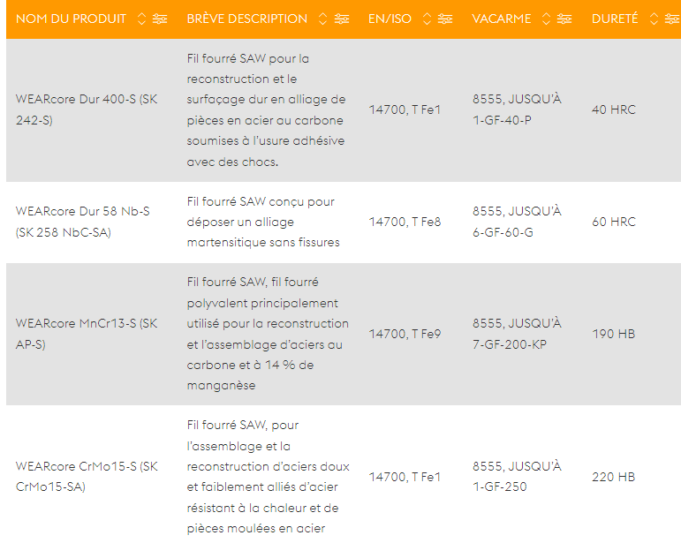Image resolution: width=681 pixels, height=543 pixels.
Task: Sort the Vacarme column arrows
Action: (547, 19)
